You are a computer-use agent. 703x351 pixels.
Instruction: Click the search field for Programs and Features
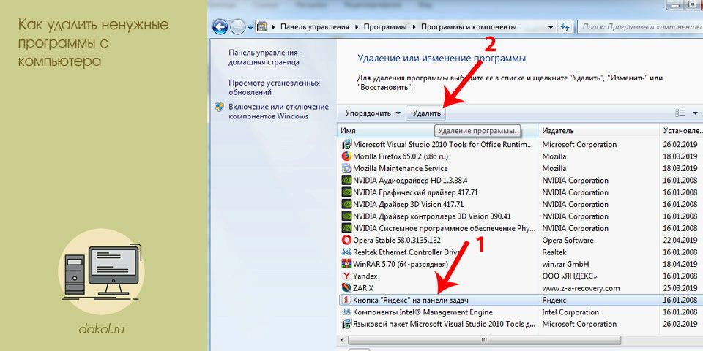pyautogui.click(x=640, y=27)
